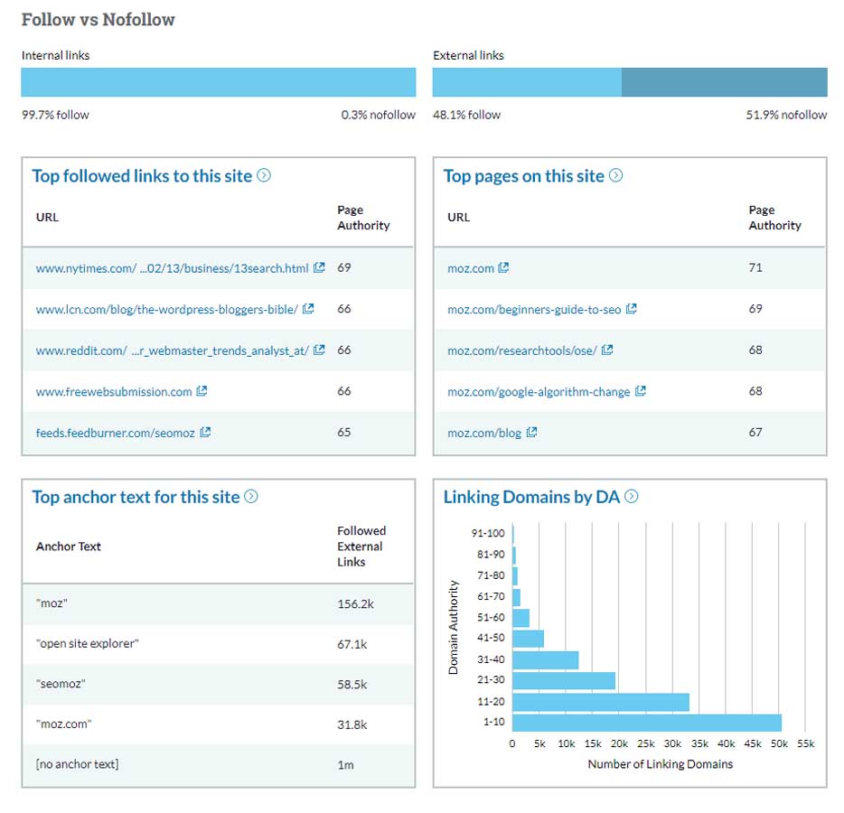
Task: Open the moz.com/google-algorithm-change link
Action: 539,392
